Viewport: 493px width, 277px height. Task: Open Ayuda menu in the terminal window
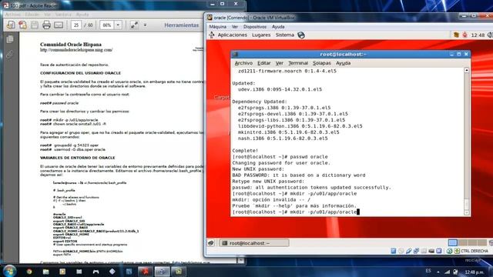click(343, 63)
